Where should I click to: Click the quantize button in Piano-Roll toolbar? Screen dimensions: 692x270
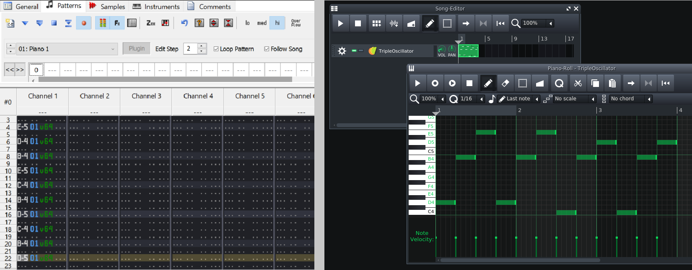(x=559, y=83)
